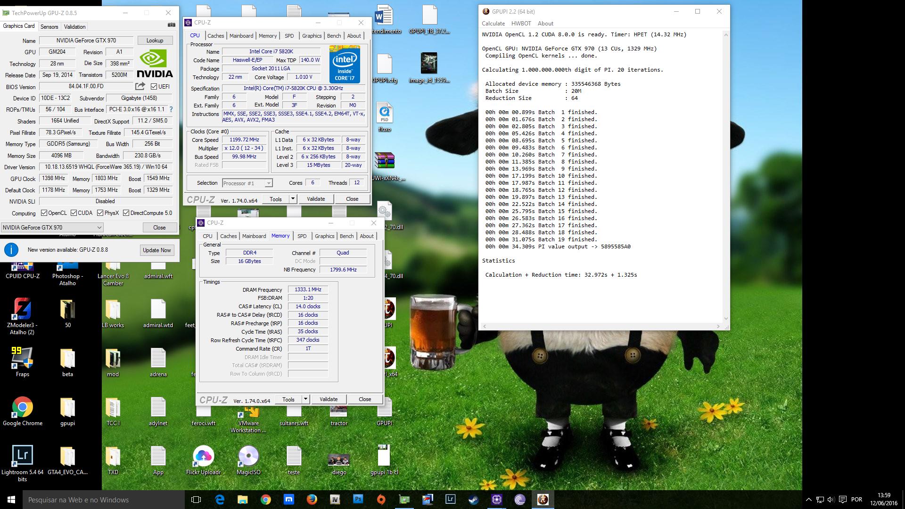
Task: Open the teste text file icon
Action: [294, 460]
